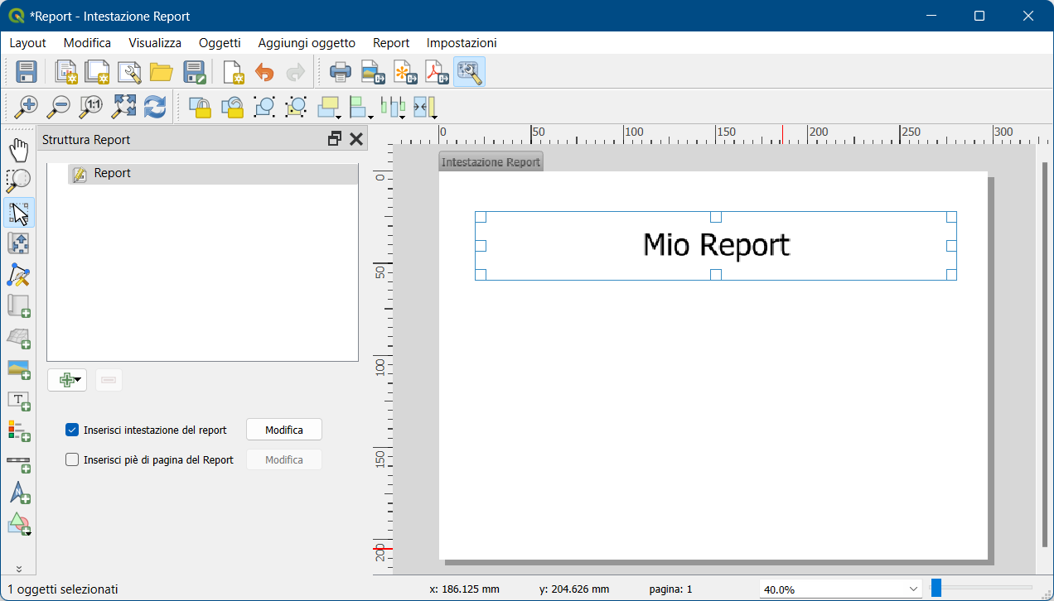
Task: Refresh the view with blue arrows icon
Action: (x=155, y=106)
